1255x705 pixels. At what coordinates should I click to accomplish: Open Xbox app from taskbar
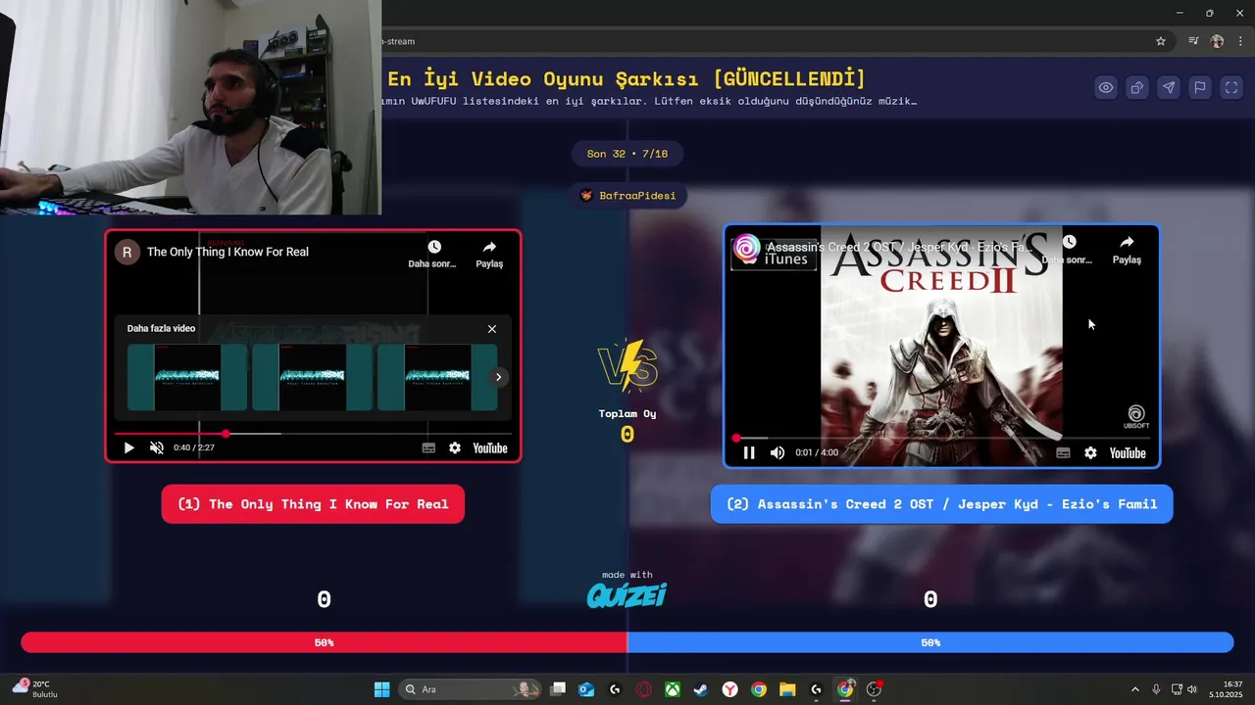[x=673, y=689]
